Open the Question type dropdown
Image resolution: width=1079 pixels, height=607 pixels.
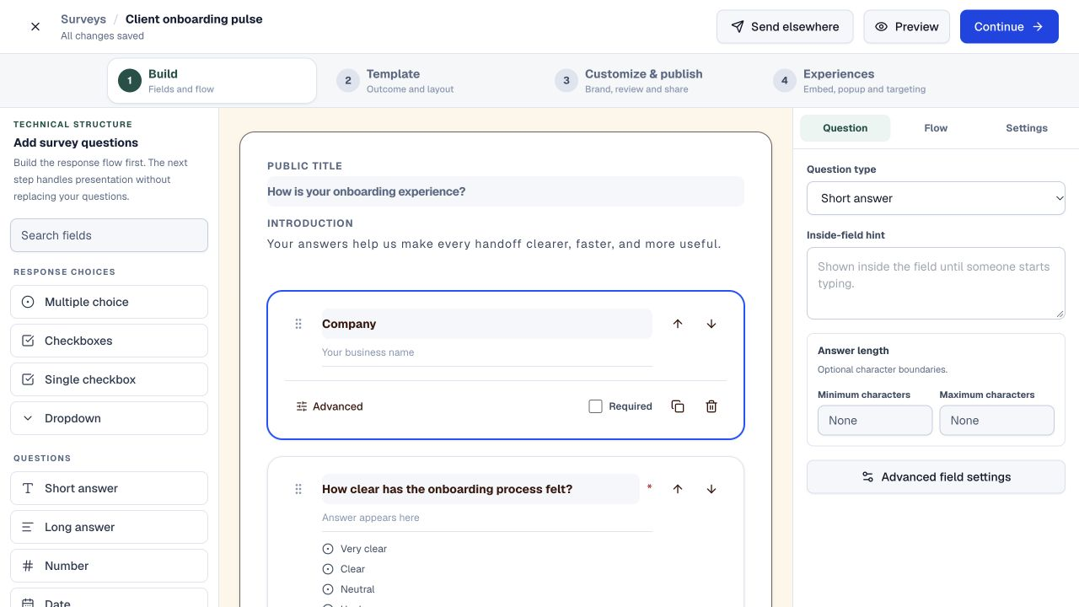pos(936,198)
